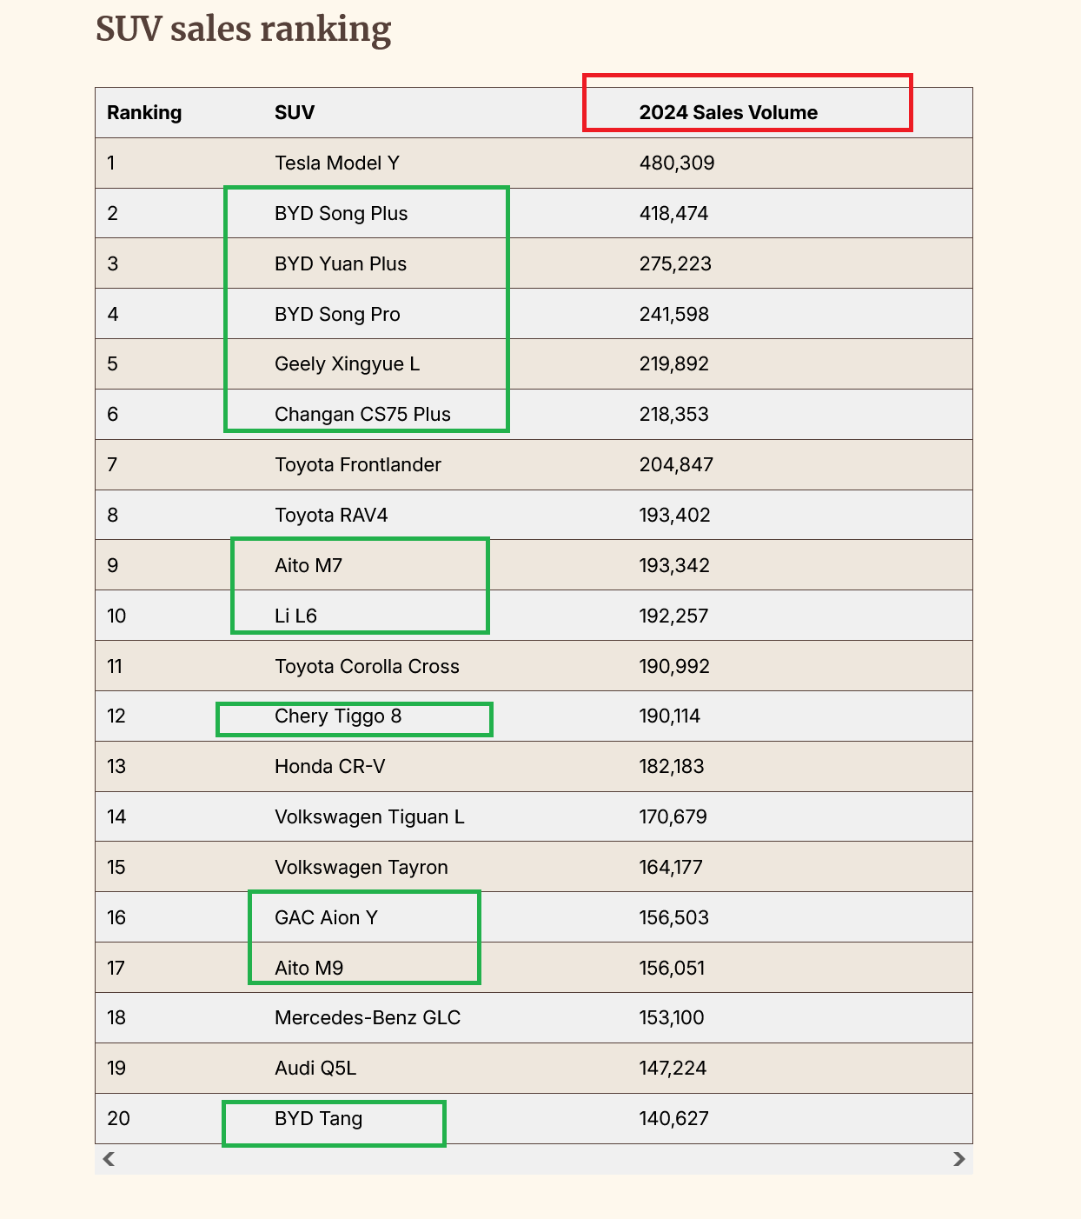Select the Toyota Frontlander row name
The height and width of the screenshot is (1219, 1081).
(358, 465)
